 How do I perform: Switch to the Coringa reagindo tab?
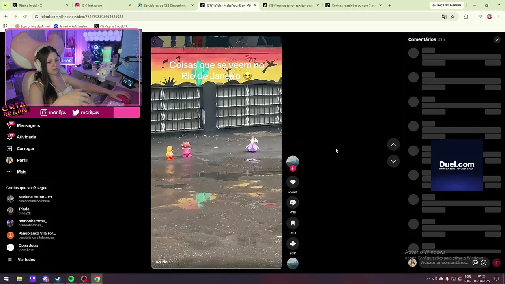[352, 6]
